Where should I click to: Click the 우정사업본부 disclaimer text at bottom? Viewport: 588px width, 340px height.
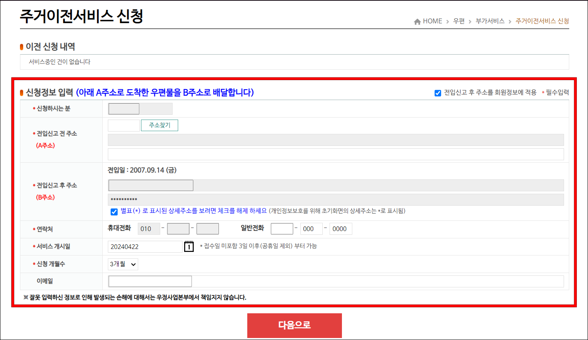(135, 297)
